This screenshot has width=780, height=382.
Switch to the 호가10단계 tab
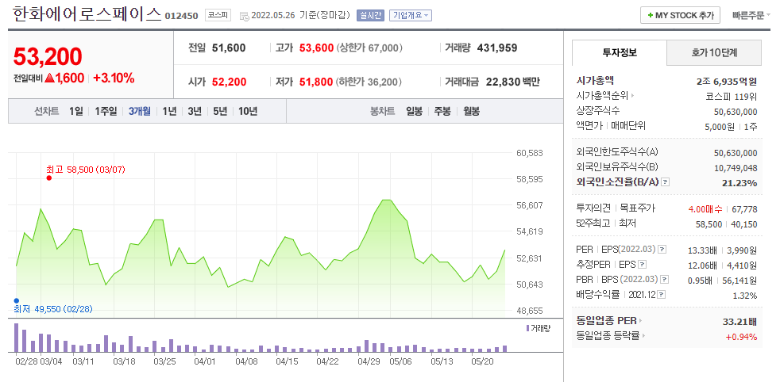point(714,52)
